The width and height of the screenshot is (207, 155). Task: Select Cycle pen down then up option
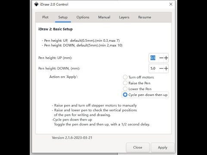tap(145, 95)
